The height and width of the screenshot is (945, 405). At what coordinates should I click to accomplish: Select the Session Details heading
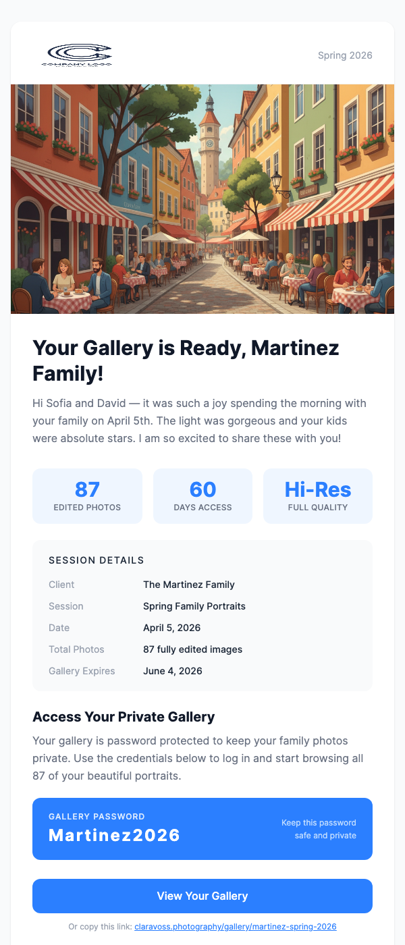click(x=95, y=560)
